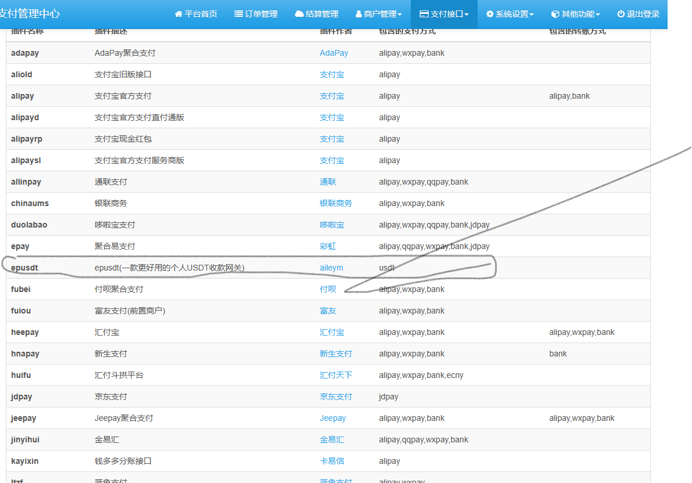Click the cube icon beside 其他功能
Image resolution: width=692 pixels, height=483 pixels.
[x=555, y=14]
